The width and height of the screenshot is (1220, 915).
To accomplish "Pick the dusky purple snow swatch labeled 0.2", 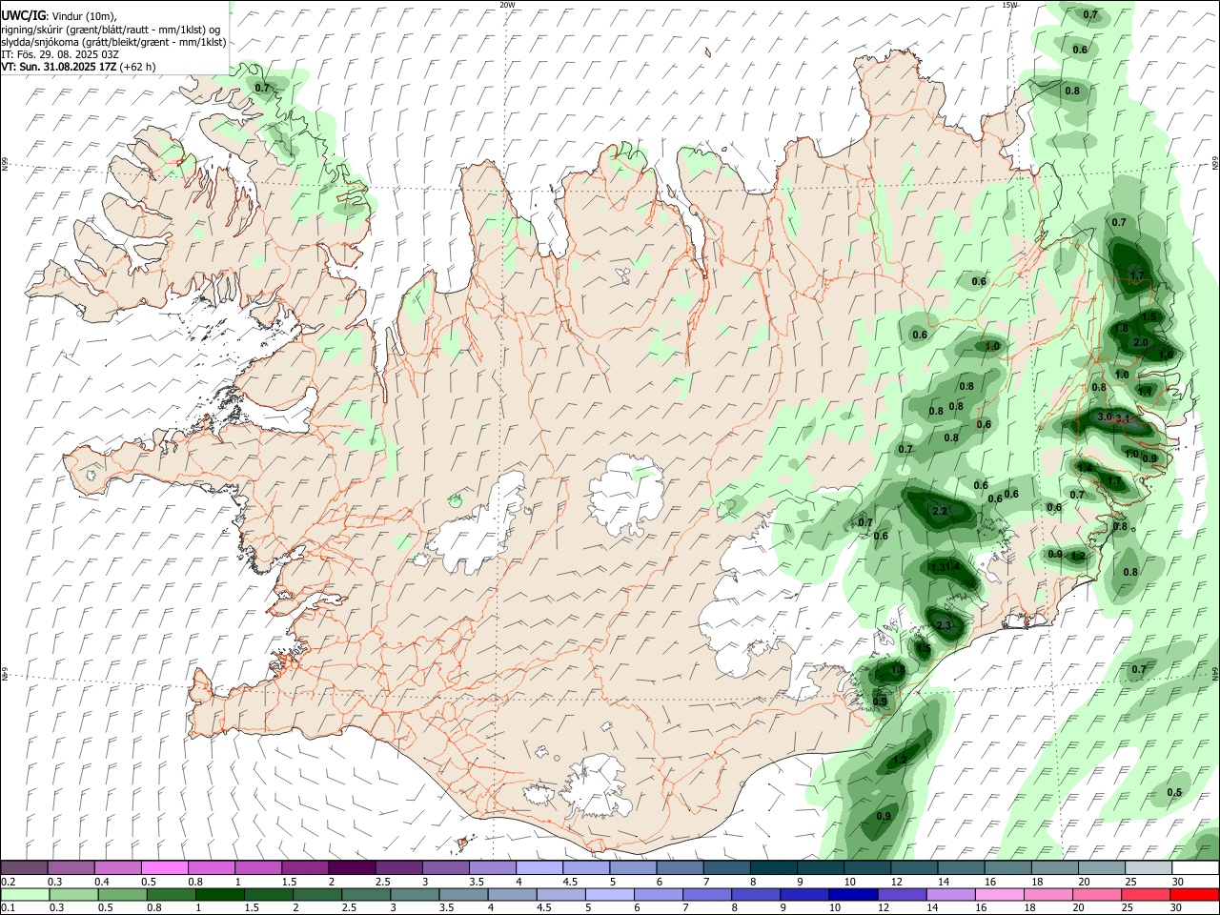I will pos(24,868).
